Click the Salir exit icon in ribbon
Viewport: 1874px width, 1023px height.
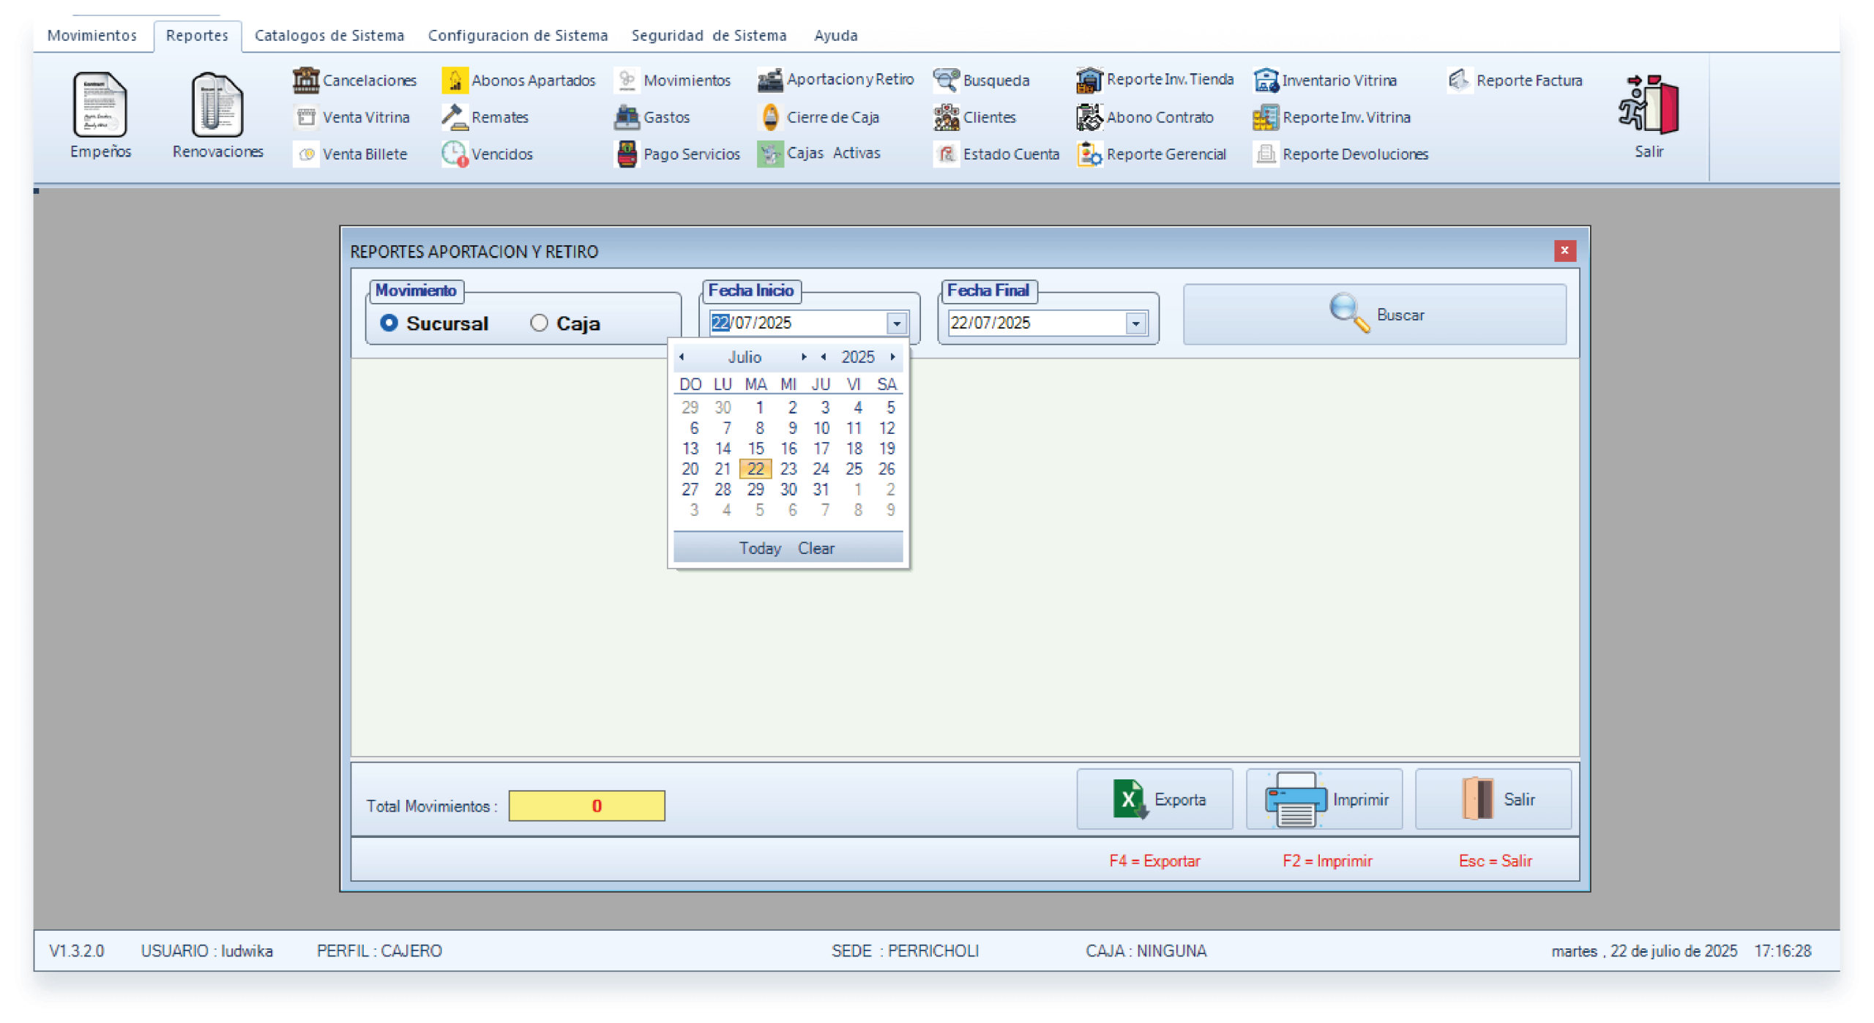(1649, 106)
